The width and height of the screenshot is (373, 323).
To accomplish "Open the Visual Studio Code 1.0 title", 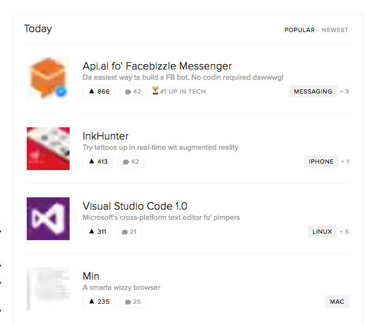I will 135,206.
